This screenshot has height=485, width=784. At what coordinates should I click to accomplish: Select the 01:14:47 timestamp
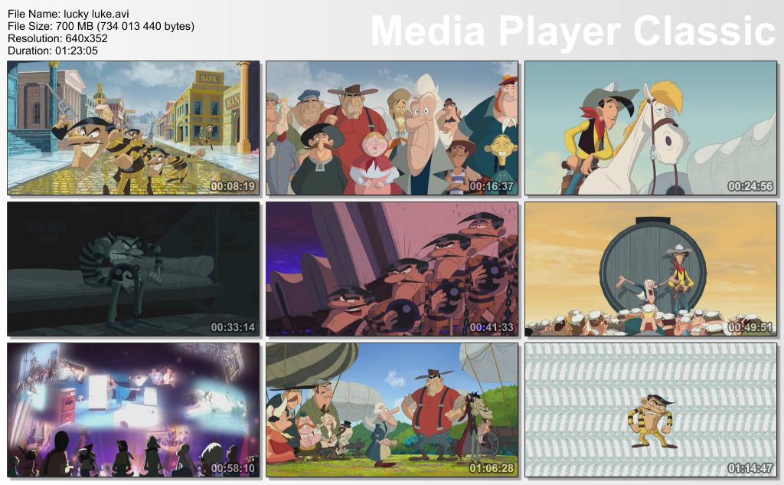pyautogui.click(x=750, y=467)
